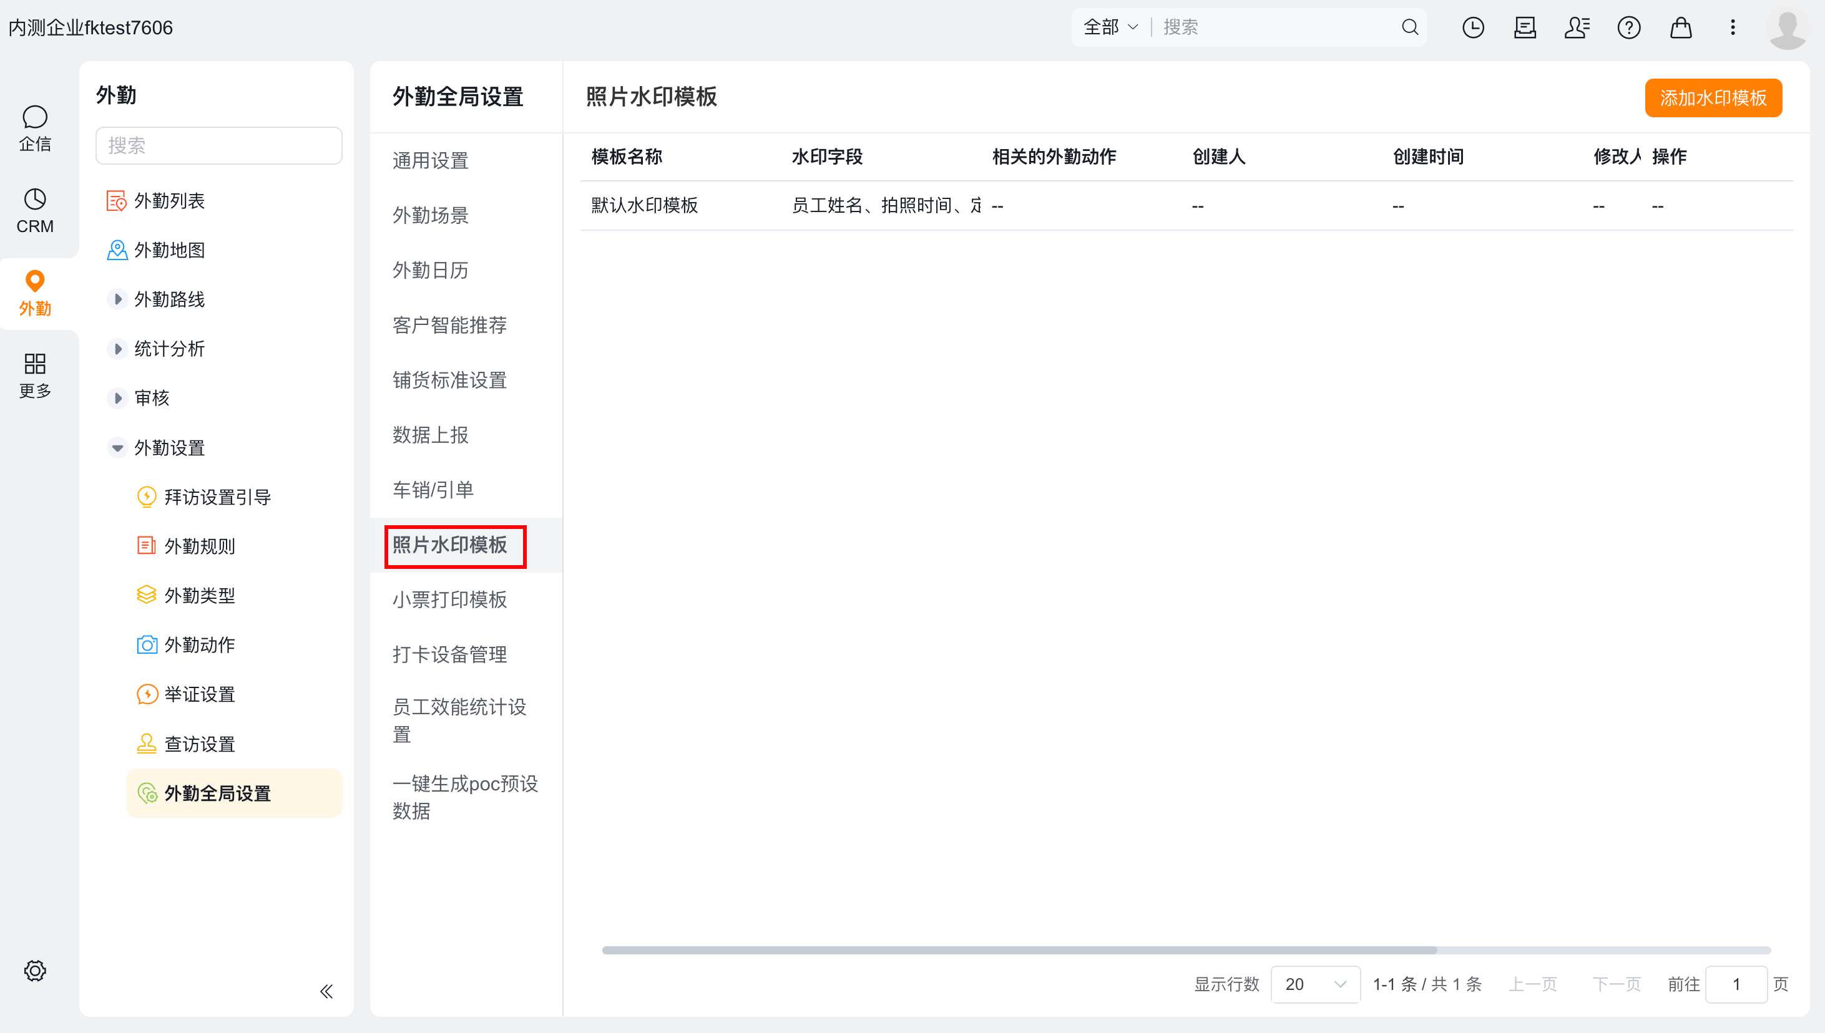Open the 显示行数 rows-per-page dropdown
The width and height of the screenshot is (1825, 1033).
click(1314, 984)
